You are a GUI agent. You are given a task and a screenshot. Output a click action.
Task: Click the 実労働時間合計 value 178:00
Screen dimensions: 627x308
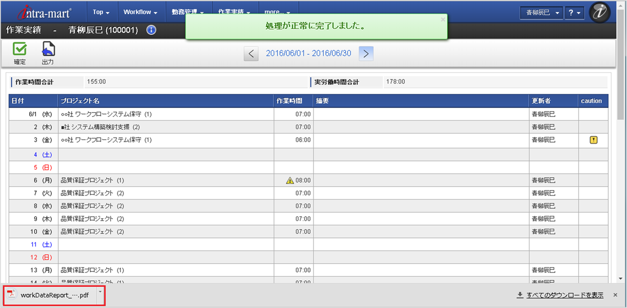pos(395,82)
